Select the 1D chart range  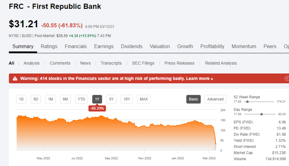pyautogui.click(x=21, y=99)
